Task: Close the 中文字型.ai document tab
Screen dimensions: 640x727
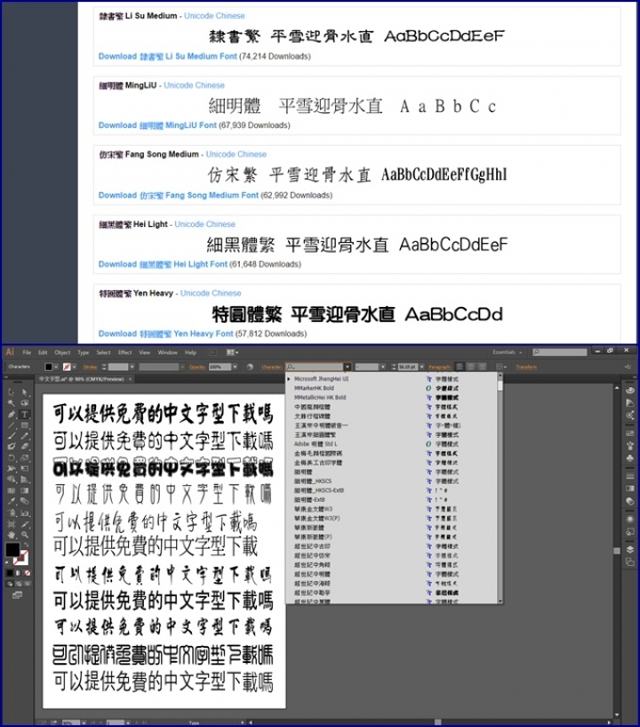Action: pos(130,379)
